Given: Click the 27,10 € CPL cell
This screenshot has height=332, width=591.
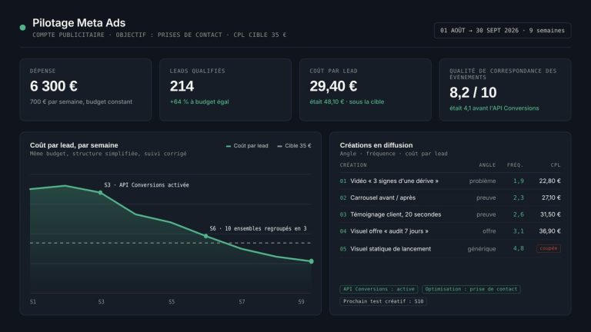Looking at the screenshot, I should (551, 198).
